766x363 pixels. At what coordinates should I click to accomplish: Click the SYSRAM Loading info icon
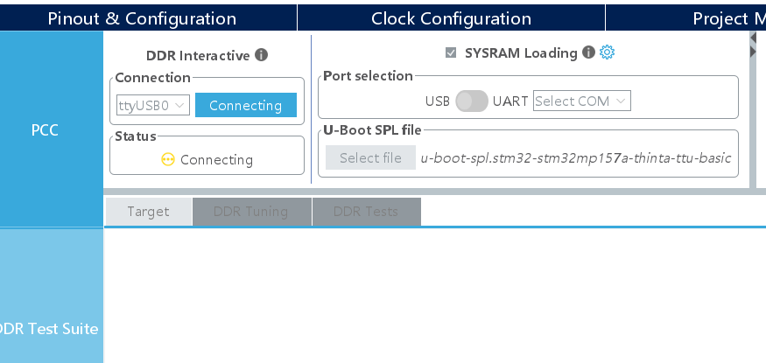tap(588, 52)
